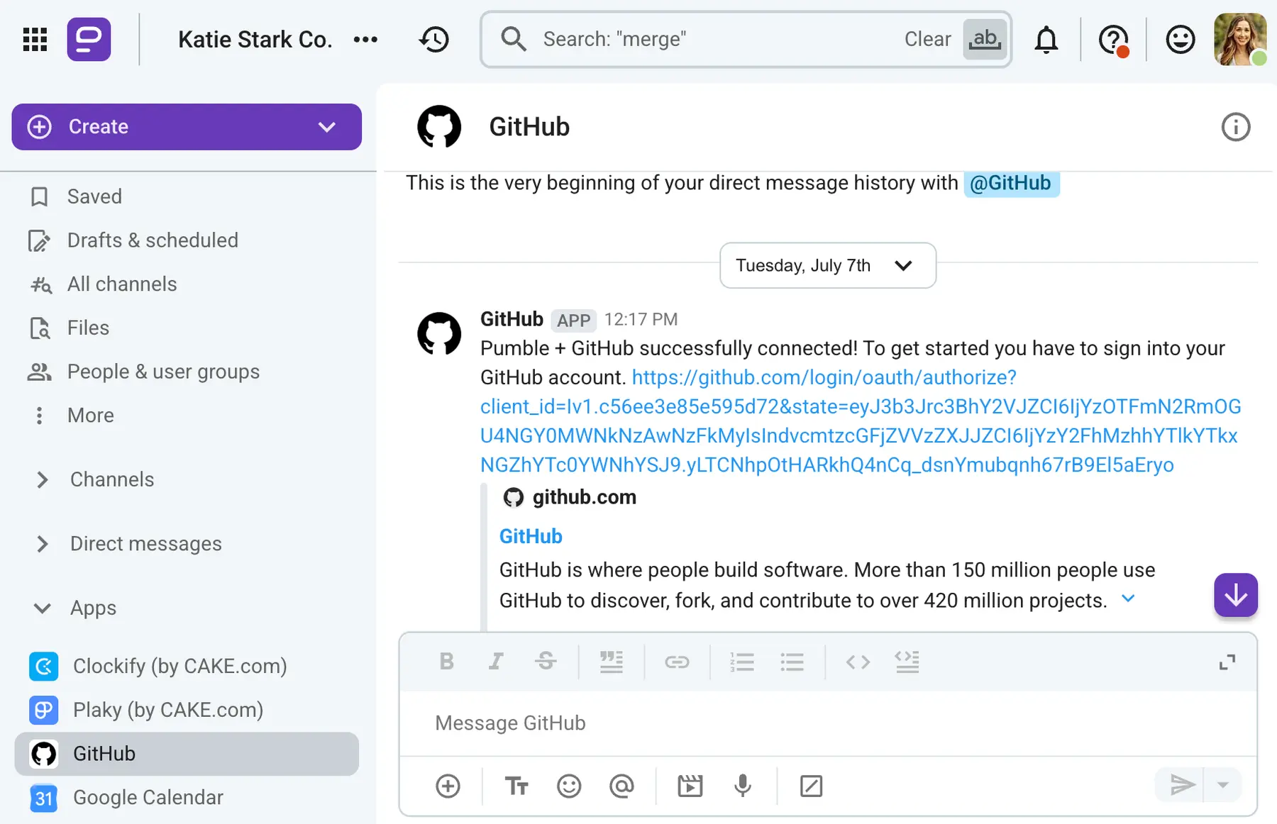The height and width of the screenshot is (824, 1277).
Task: Insert a block quote
Action: 611,662
